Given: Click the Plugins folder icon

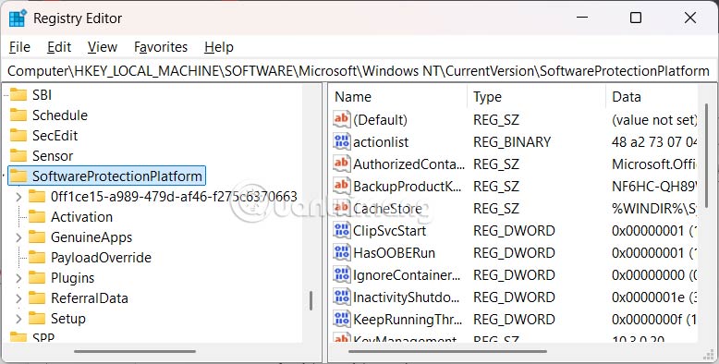Looking at the screenshot, I should pos(37,278).
